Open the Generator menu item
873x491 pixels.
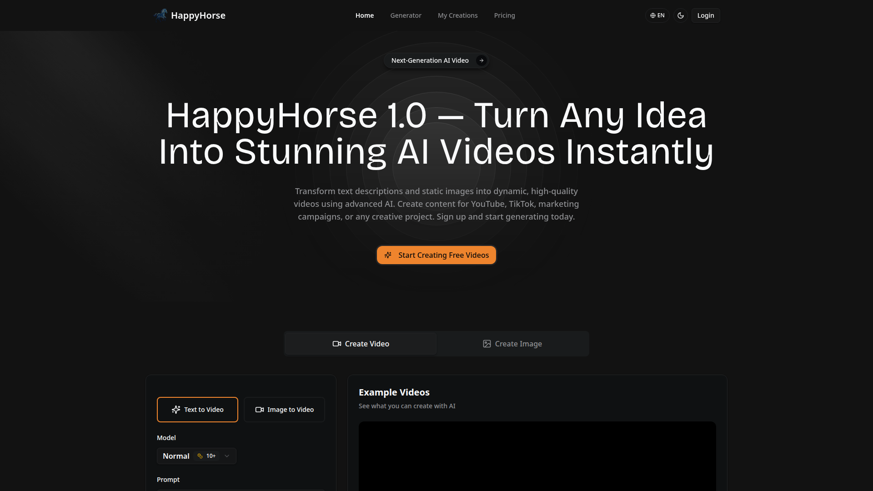tap(406, 15)
